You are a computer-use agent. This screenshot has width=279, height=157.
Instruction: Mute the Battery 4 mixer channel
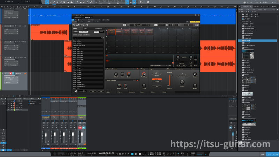point(80,126)
